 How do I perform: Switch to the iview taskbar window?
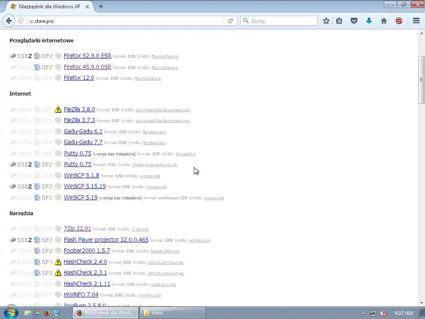click(x=172, y=313)
